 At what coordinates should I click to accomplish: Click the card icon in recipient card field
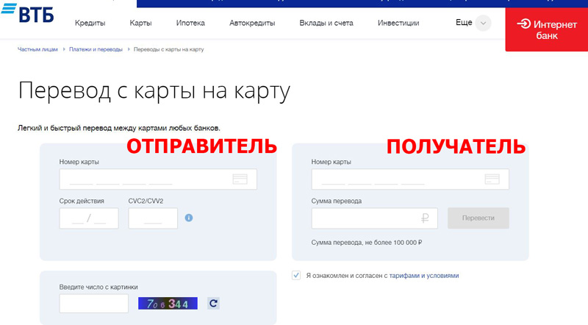[492, 179]
